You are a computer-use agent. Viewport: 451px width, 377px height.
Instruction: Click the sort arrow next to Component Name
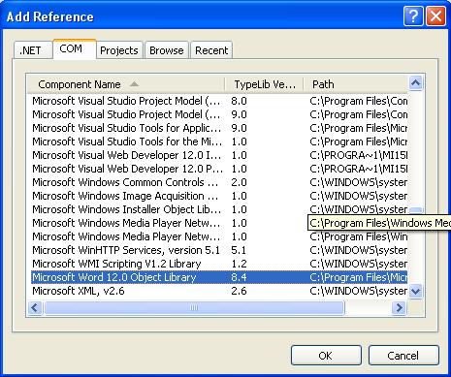(x=134, y=84)
